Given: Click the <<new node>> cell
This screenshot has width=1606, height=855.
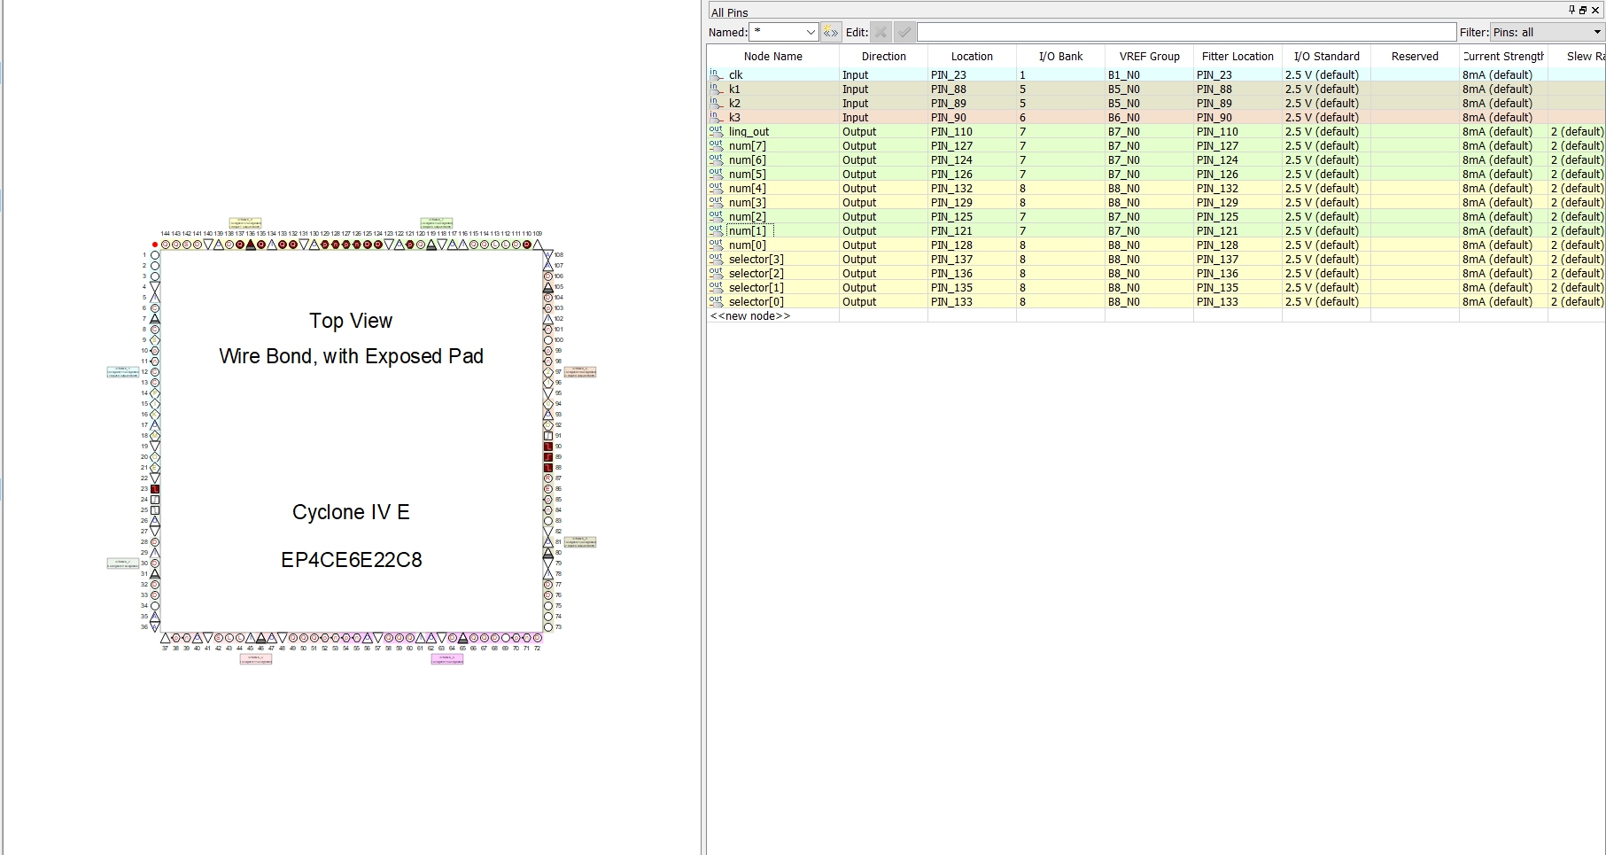Looking at the screenshot, I should (772, 315).
